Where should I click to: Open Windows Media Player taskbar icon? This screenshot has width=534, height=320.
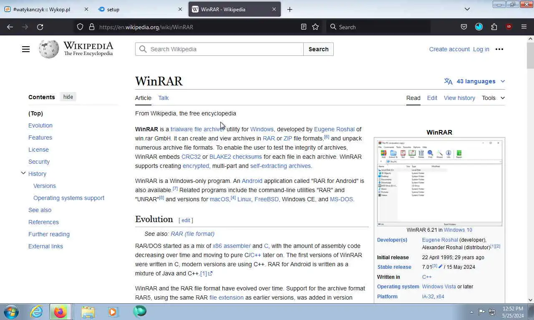[113, 312]
